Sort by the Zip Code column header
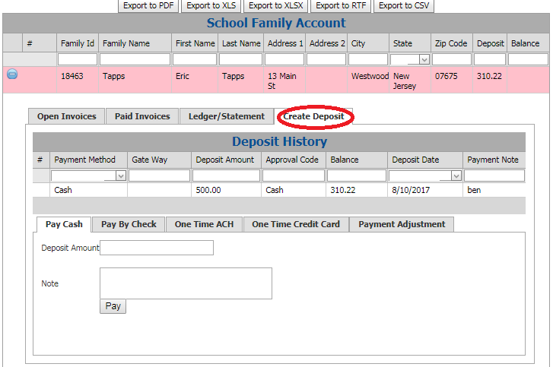This screenshot has height=367, width=553. pyautogui.click(x=451, y=43)
